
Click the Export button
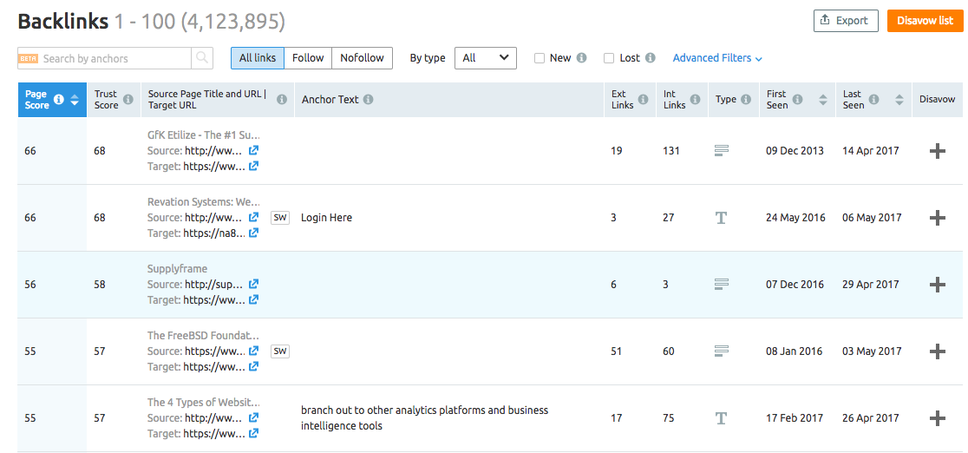click(x=845, y=21)
